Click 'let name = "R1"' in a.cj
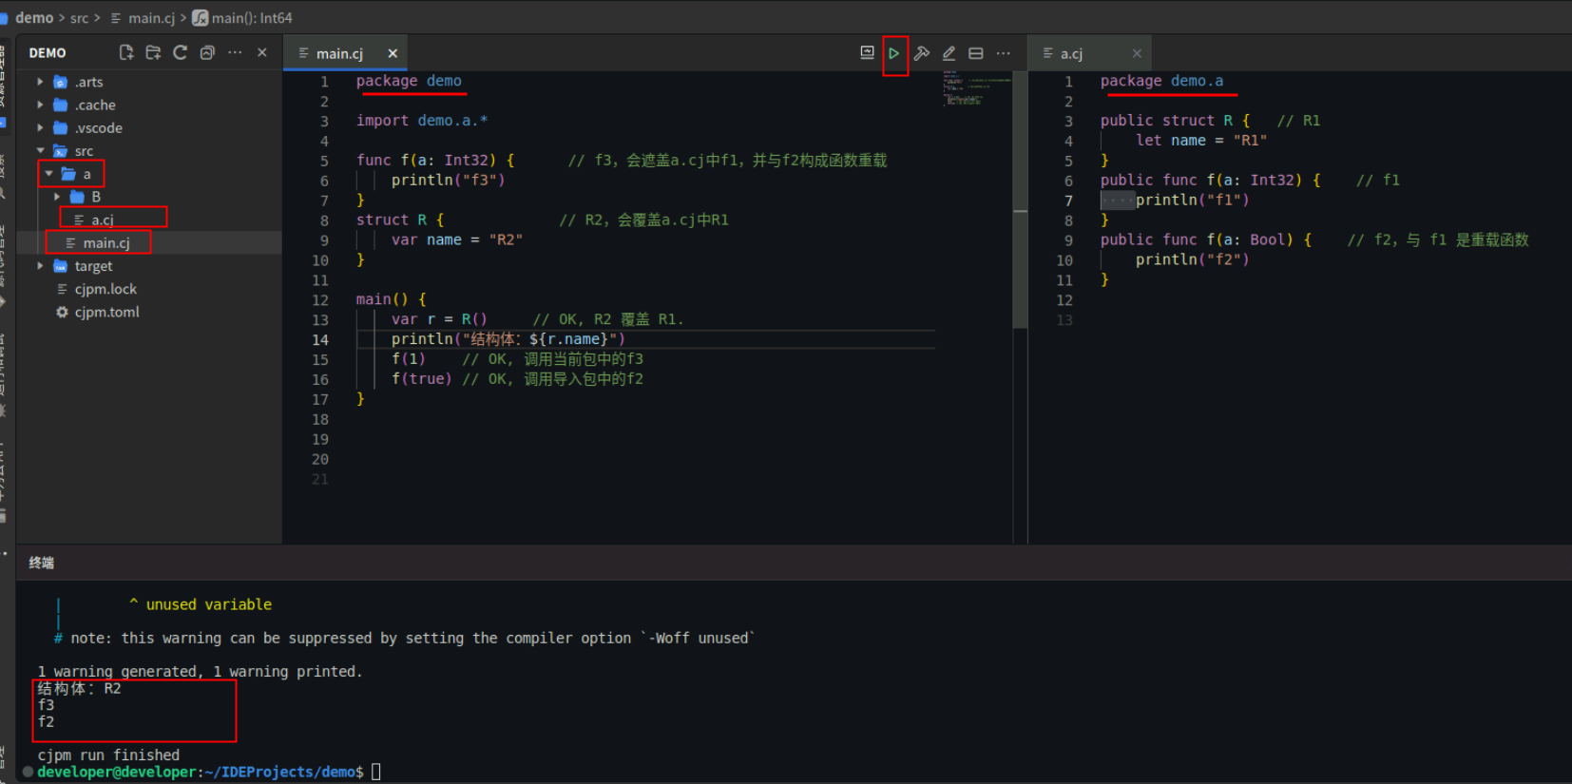 click(x=1201, y=141)
